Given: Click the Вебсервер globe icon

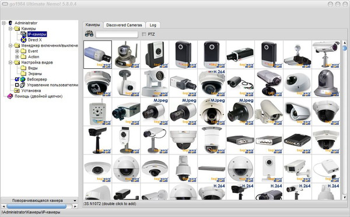Looking at the screenshot, I should (23, 79).
